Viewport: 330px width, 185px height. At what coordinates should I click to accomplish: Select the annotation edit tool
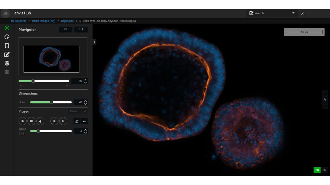coord(7,54)
